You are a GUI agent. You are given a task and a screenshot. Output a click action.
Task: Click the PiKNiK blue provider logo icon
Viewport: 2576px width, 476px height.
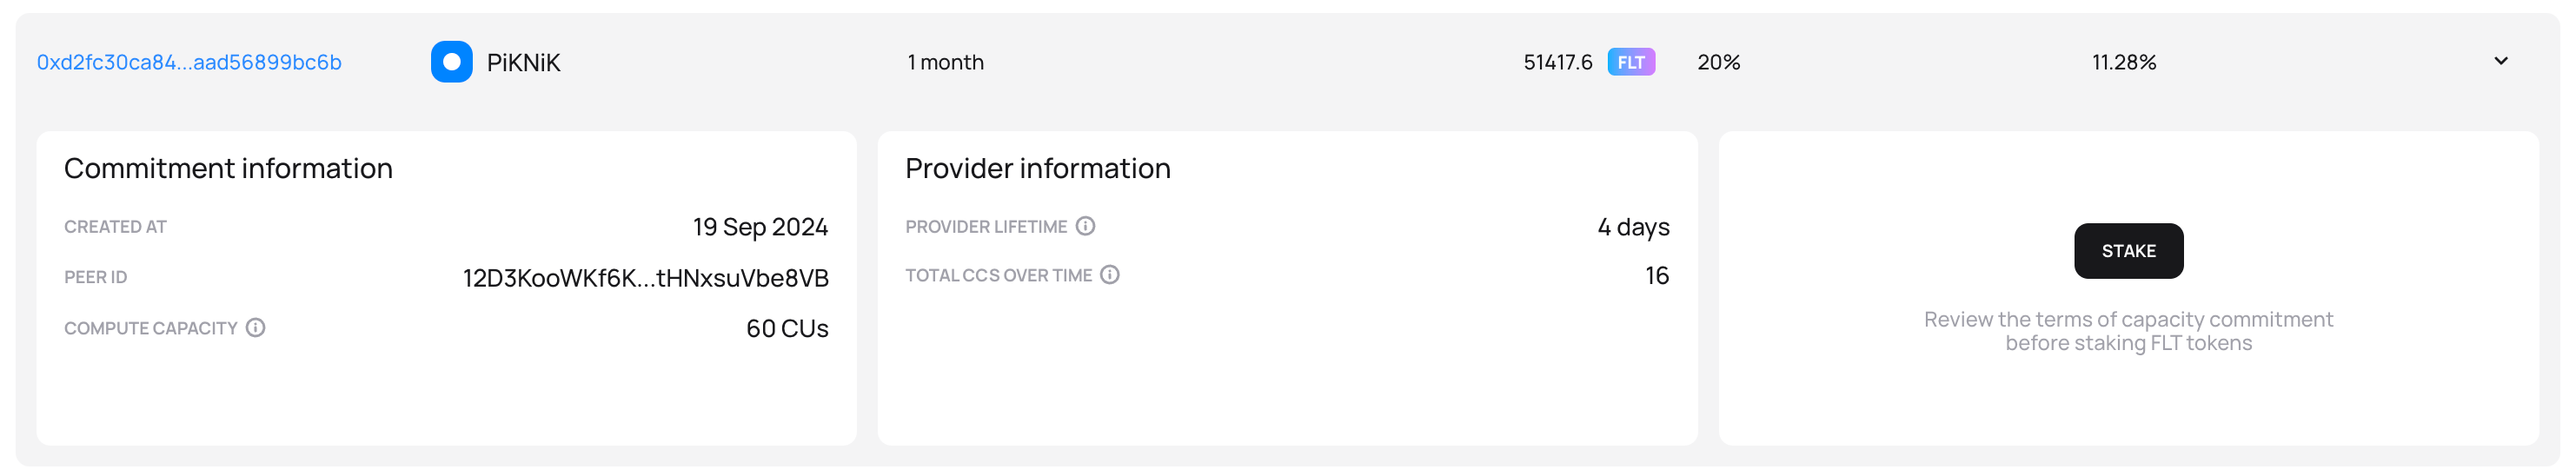tap(451, 62)
